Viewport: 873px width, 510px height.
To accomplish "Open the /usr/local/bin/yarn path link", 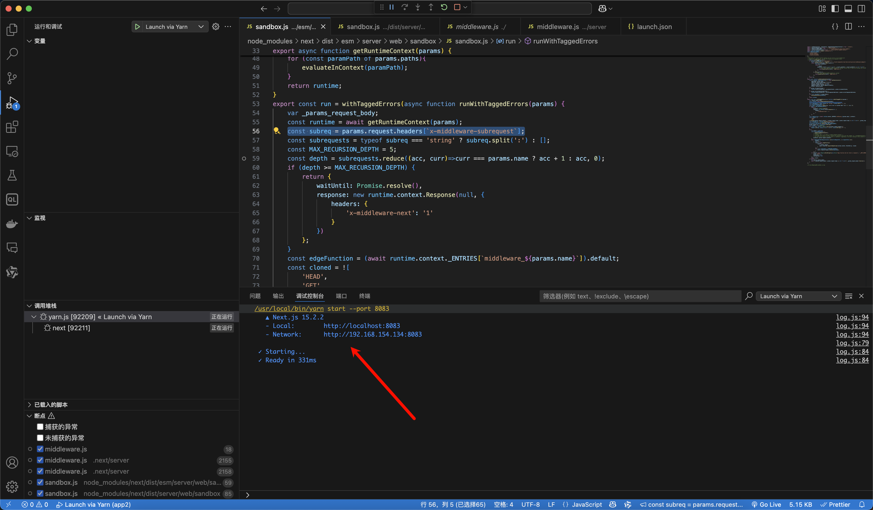I will click(289, 309).
